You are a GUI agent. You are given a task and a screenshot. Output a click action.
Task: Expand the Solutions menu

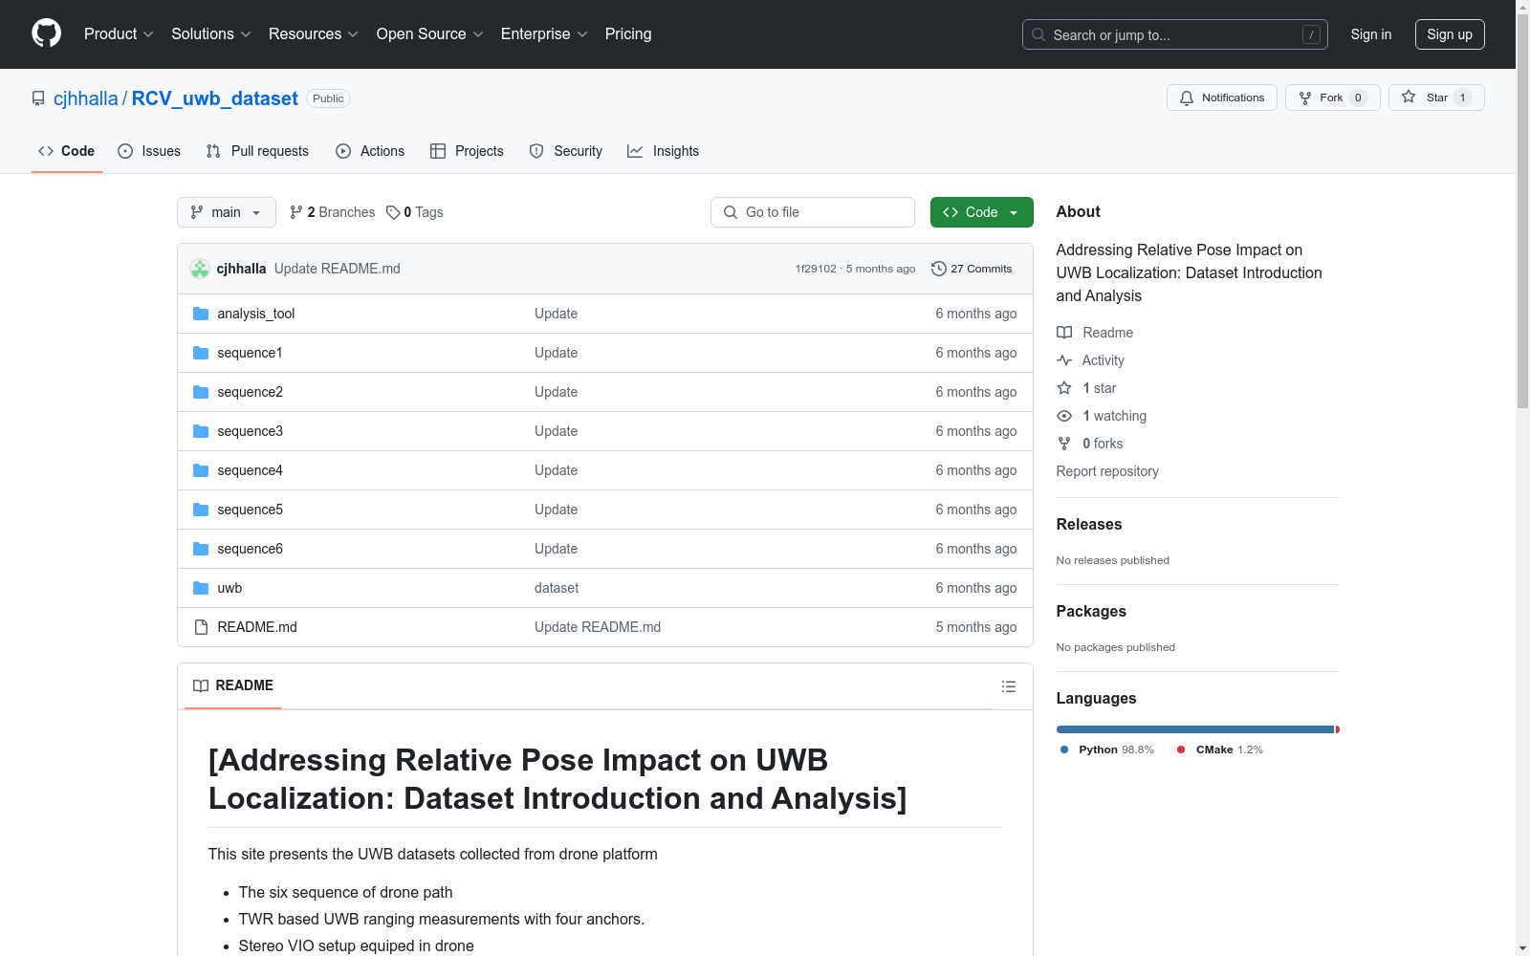click(210, 33)
